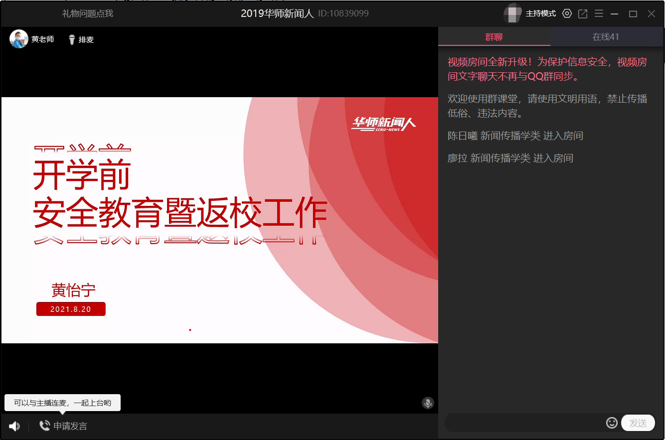665x440 pixels.
Task: Click the 主持模式 host mode label
Action: point(541,13)
